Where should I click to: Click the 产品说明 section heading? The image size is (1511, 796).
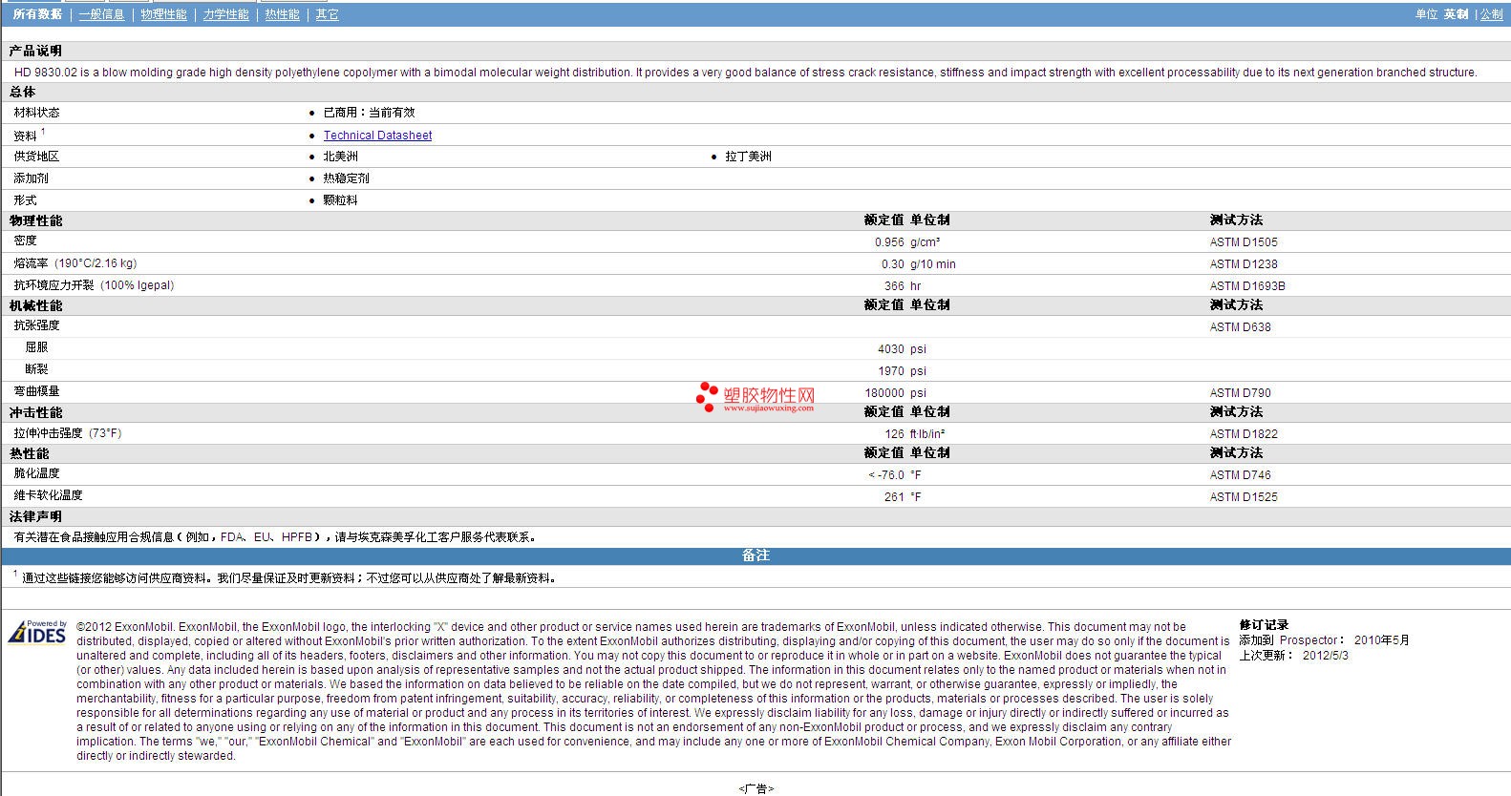click(x=35, y=51)
